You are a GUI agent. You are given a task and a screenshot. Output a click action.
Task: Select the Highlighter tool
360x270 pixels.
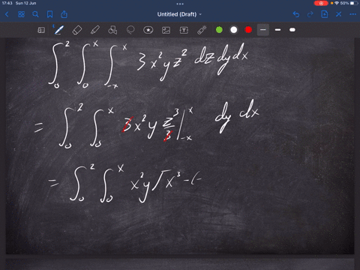95,30
